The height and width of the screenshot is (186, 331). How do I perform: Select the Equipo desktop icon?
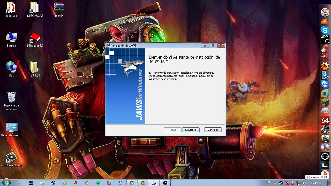click(x=11, y=40)
